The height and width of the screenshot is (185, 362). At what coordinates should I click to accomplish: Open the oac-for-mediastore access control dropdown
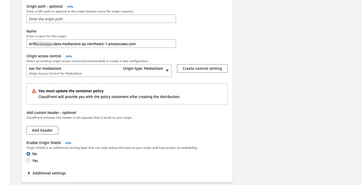coord(99,71)
